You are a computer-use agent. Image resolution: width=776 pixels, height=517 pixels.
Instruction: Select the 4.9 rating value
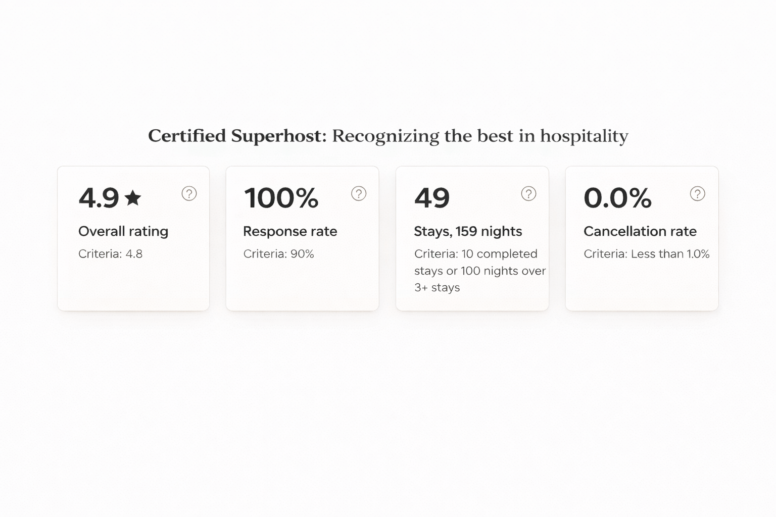click(99, 197)
